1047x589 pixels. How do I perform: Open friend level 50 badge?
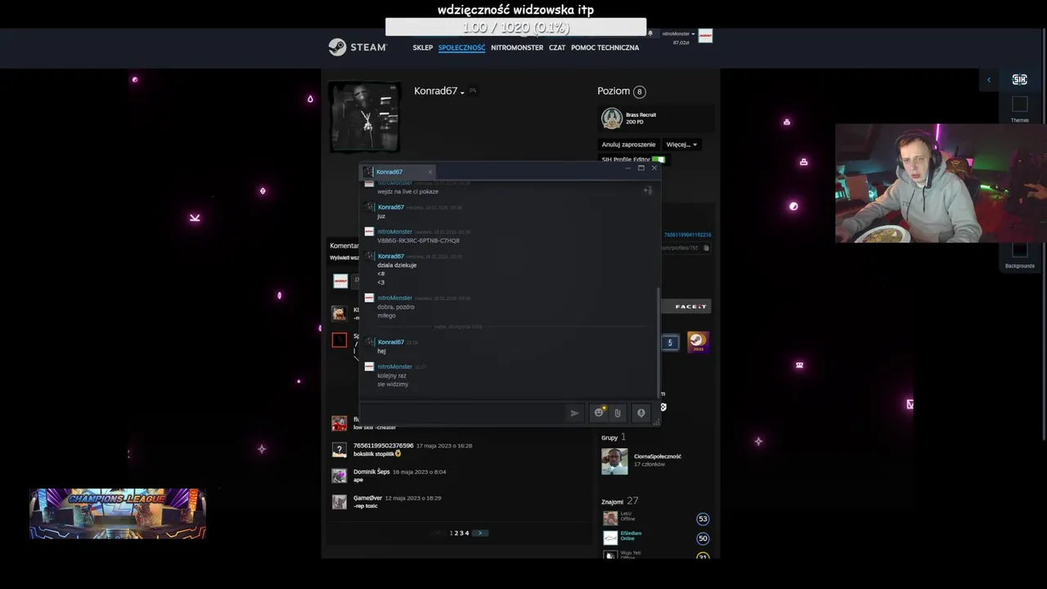point(703,538)
